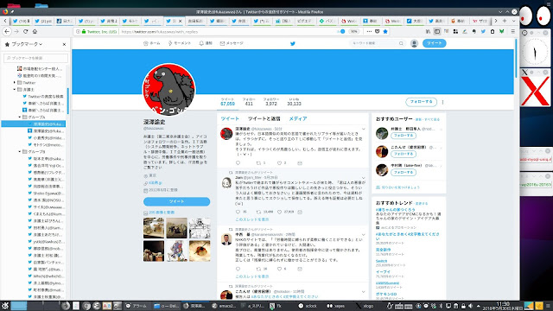This screenshot has height=311, width=553.
Task: Reply to the first tweet by 深澤諭史
Action: pos(238,163)
